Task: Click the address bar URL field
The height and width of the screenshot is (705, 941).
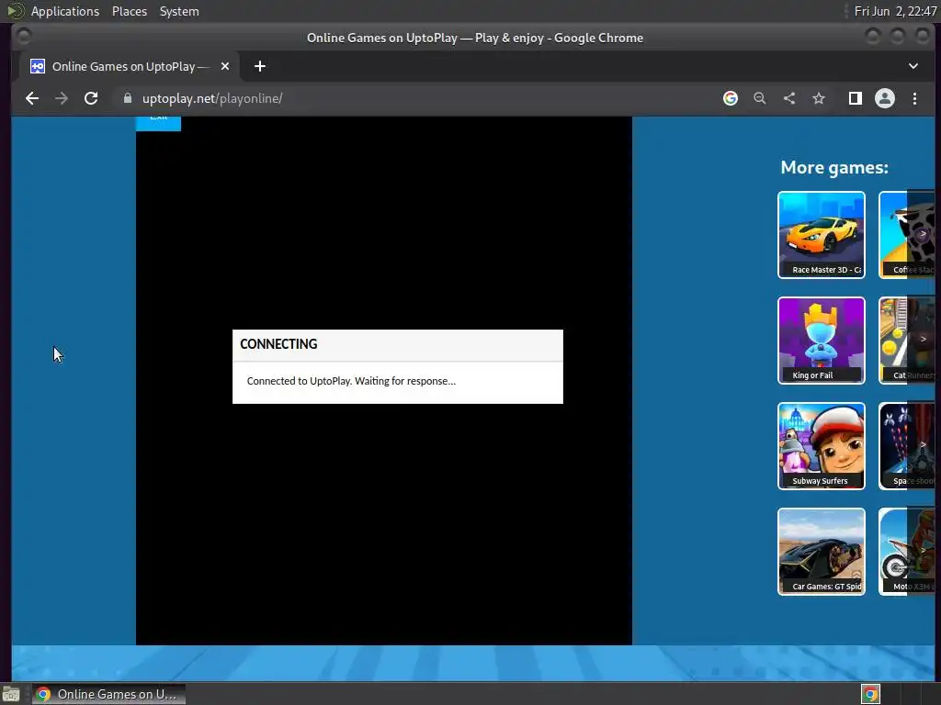Action: [420, 98]
